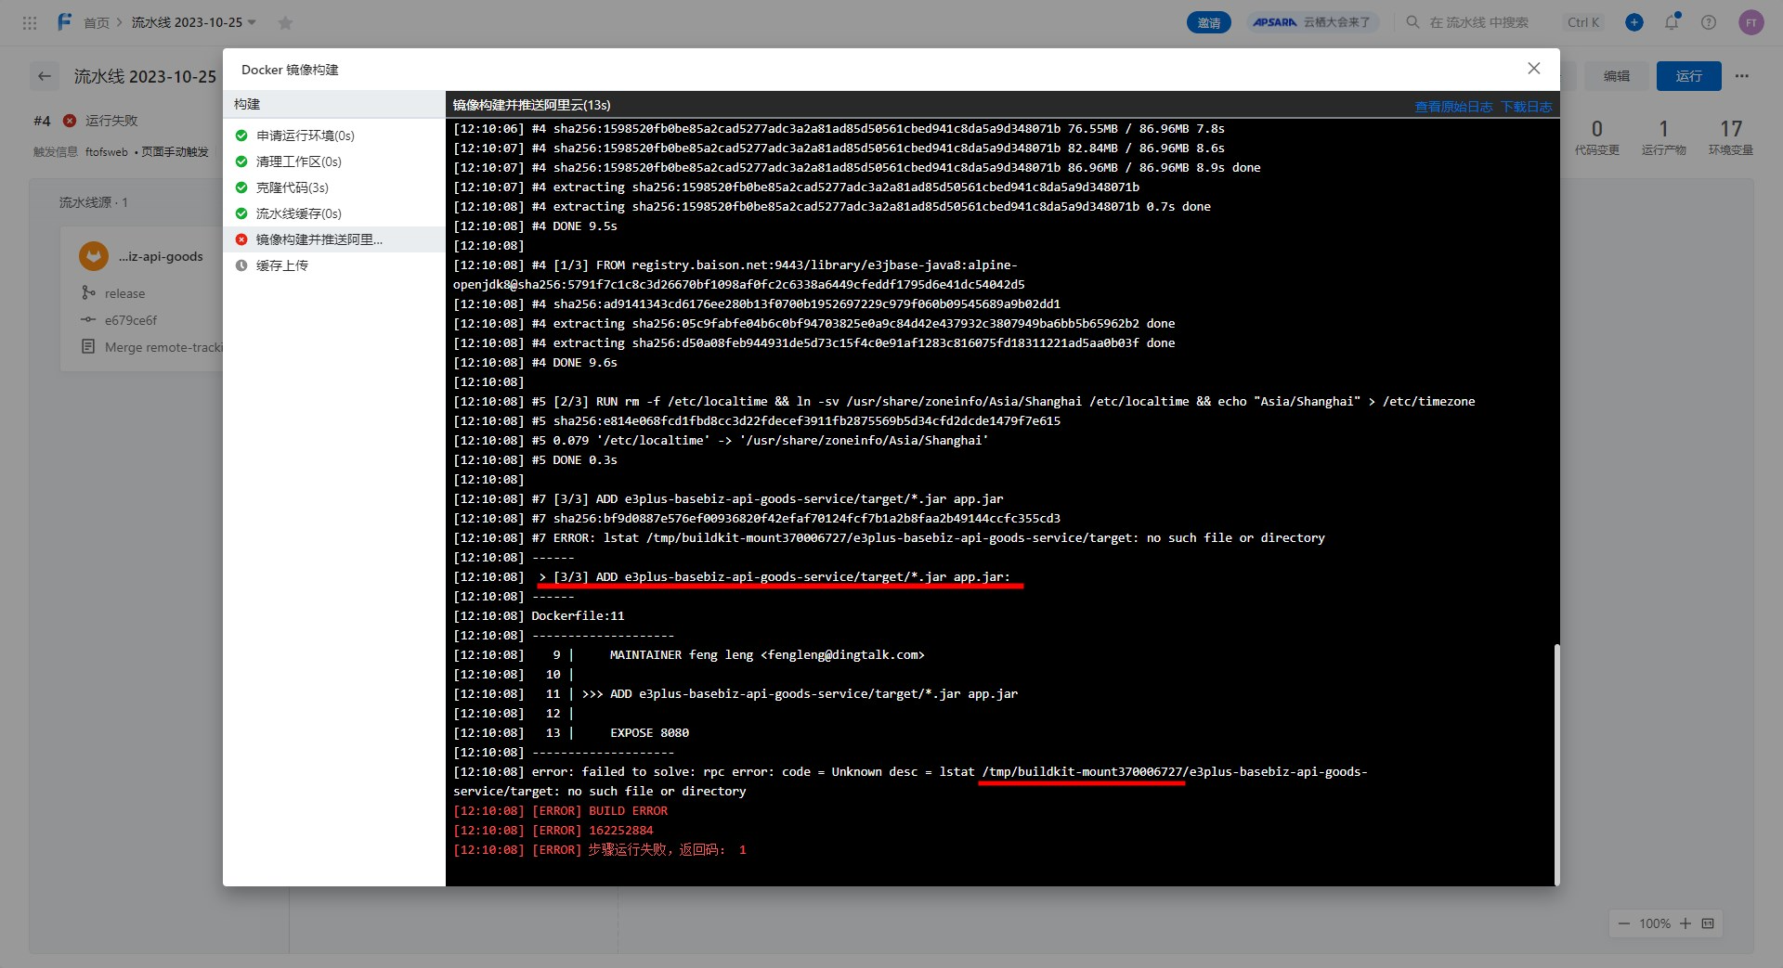Click the [ERROR] 162252884 log line
The image size is (1783, 968).
pyautogui.click(x=553, y=831)
